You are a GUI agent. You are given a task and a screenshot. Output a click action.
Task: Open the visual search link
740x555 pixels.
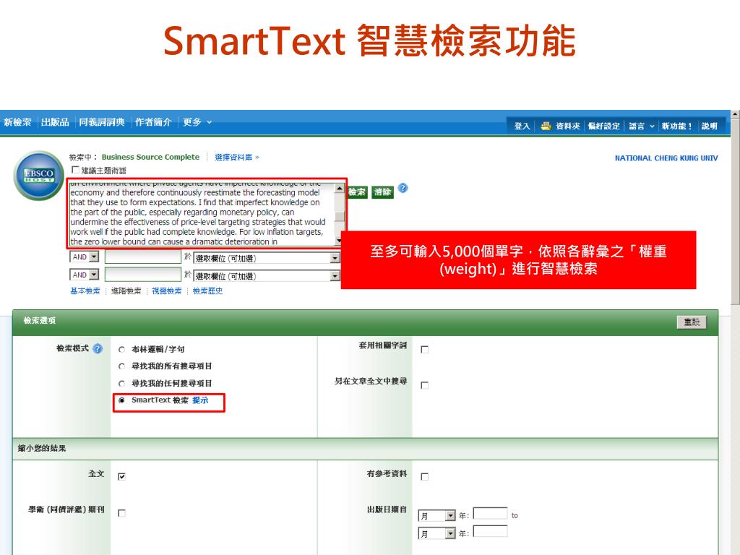point(167,291)
